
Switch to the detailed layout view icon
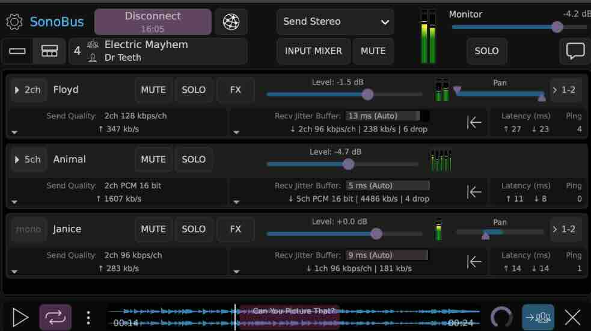[49, 51]
